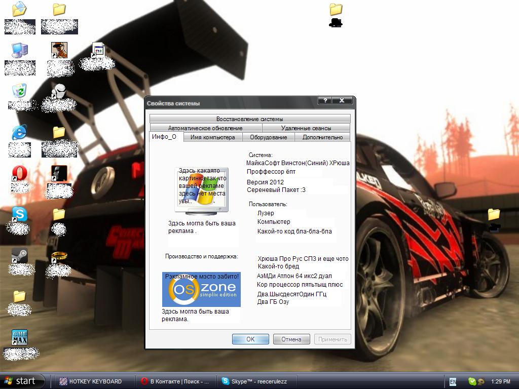This screenshot has width=519, height=389.
Task: Switch to the Восстановление системы tab
Action: point(250,119)
